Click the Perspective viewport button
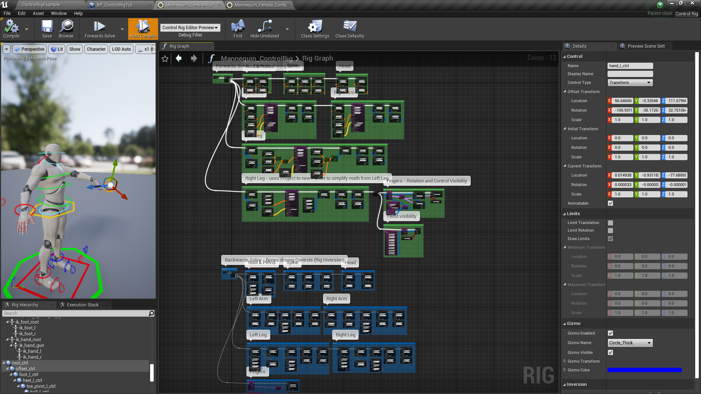The width and height of the screenshot is (701, 394). 29,49
